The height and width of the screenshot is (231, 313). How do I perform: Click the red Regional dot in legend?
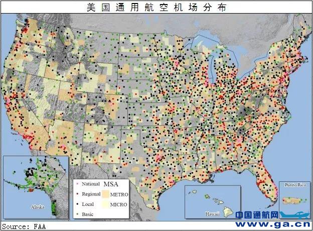pos(77,194)
